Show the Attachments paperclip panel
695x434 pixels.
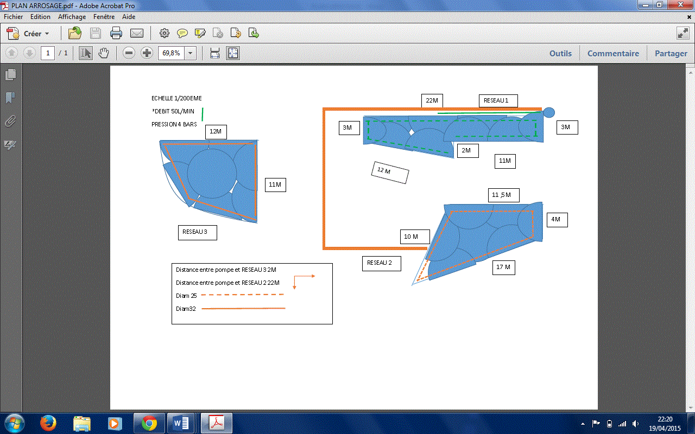[10, 122]
